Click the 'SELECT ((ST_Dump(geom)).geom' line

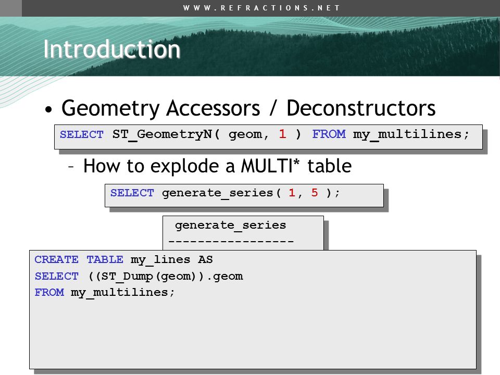139,276
